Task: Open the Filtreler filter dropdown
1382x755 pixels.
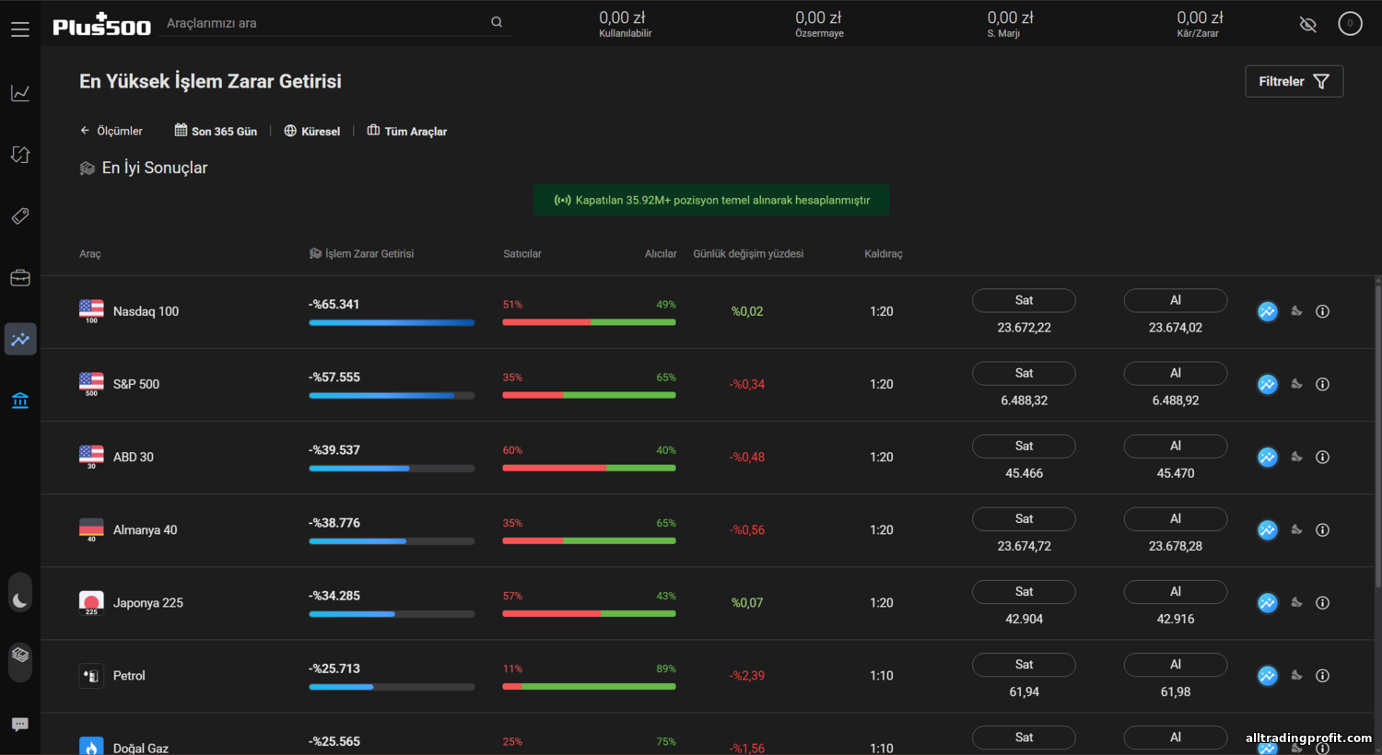Action: [1294, 81]
